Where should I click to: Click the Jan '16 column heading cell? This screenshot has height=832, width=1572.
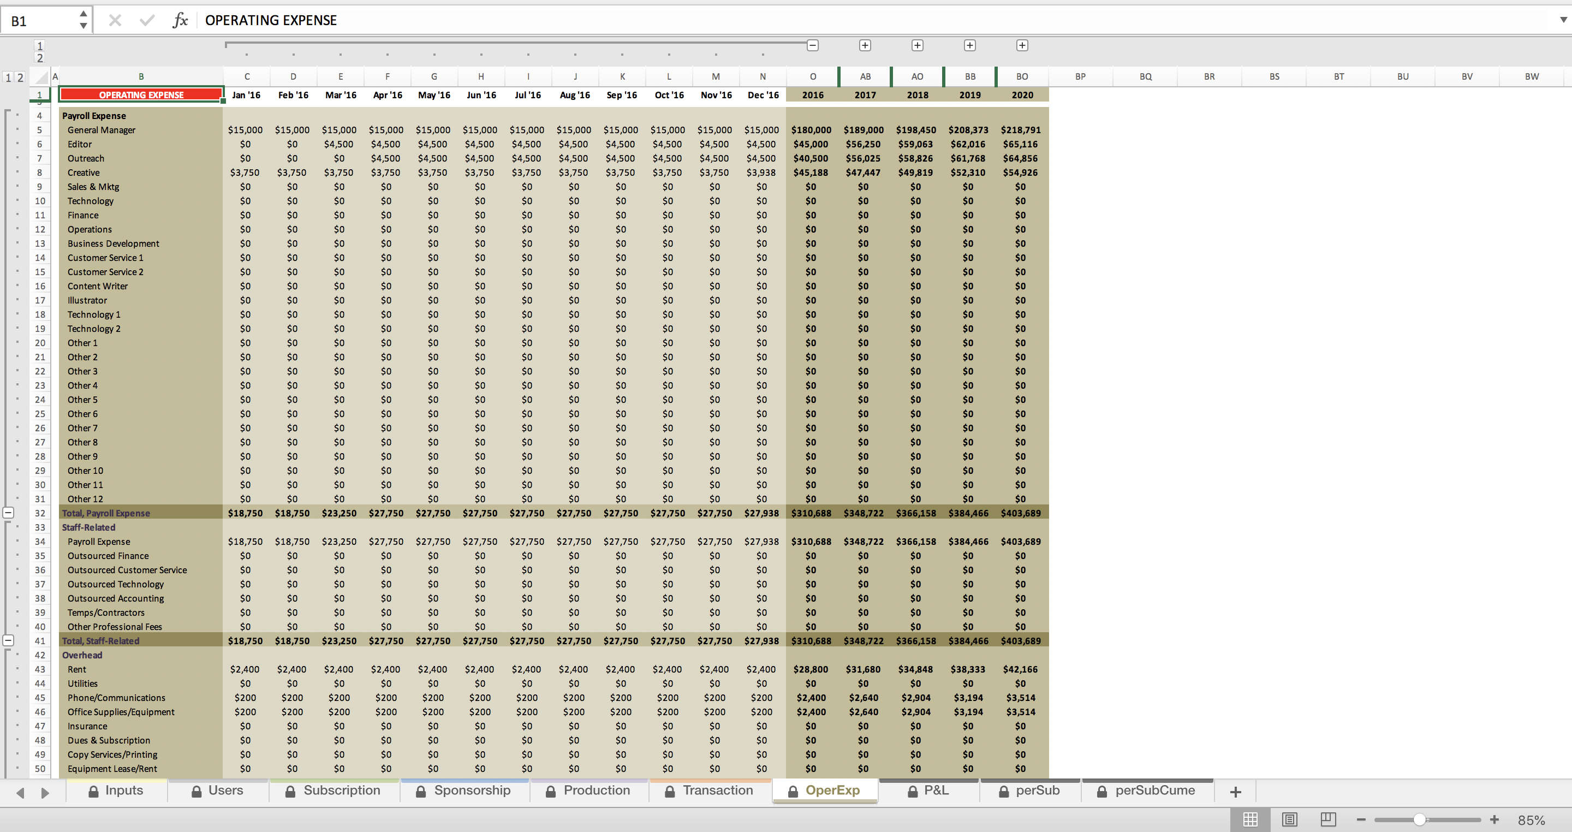coord(247,95)
